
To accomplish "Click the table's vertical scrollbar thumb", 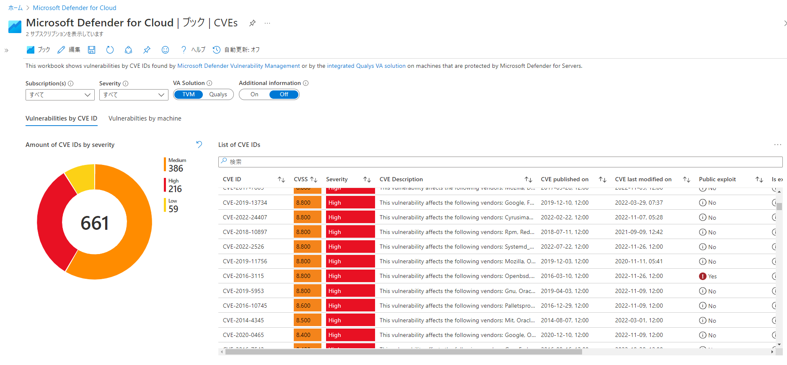I will tap(779, 206).
